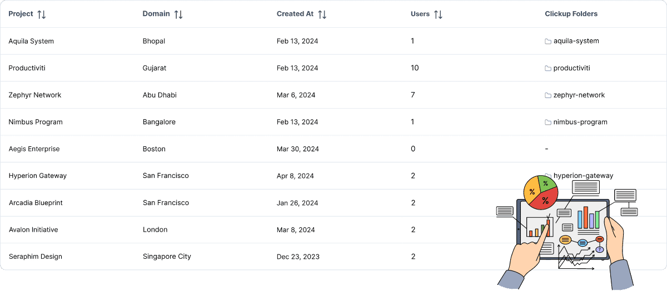Sort table by Project column arrows
Viewport: 667px width, 291px height.
coord(42,14)
